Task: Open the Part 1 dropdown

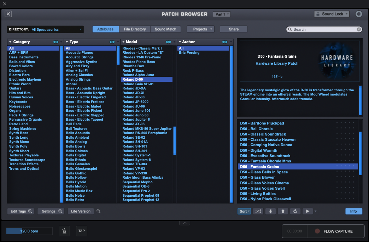Action: pyautogui.click(x=222, y=14)
